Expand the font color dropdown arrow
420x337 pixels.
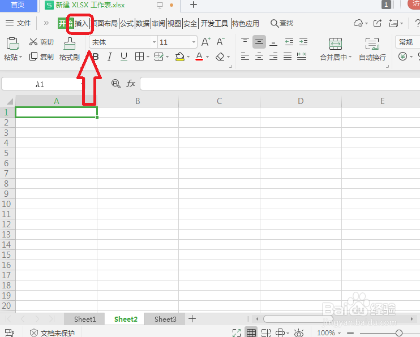tap(207, 57)
